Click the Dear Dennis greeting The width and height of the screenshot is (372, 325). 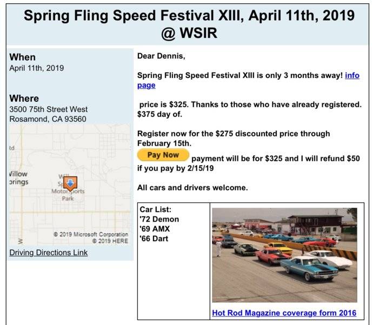pyautogui.click(x=161, y=56)
